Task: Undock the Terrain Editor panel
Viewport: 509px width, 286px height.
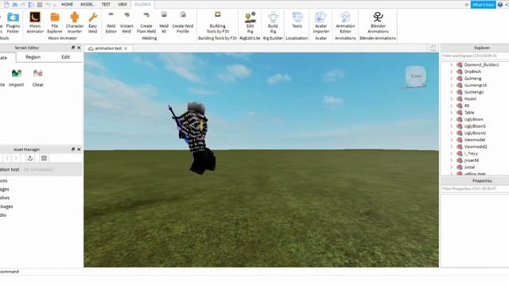Action: pyautogui.click(x=73, y=48)
